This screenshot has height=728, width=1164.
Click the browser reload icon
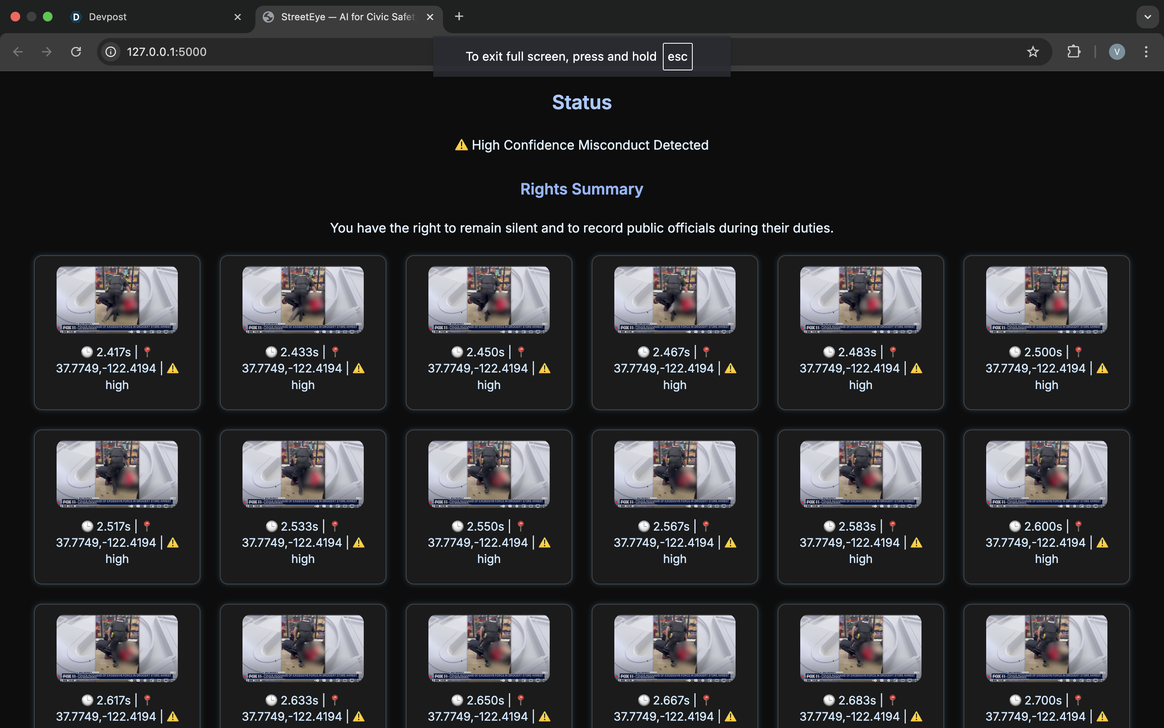click(76, 51)
